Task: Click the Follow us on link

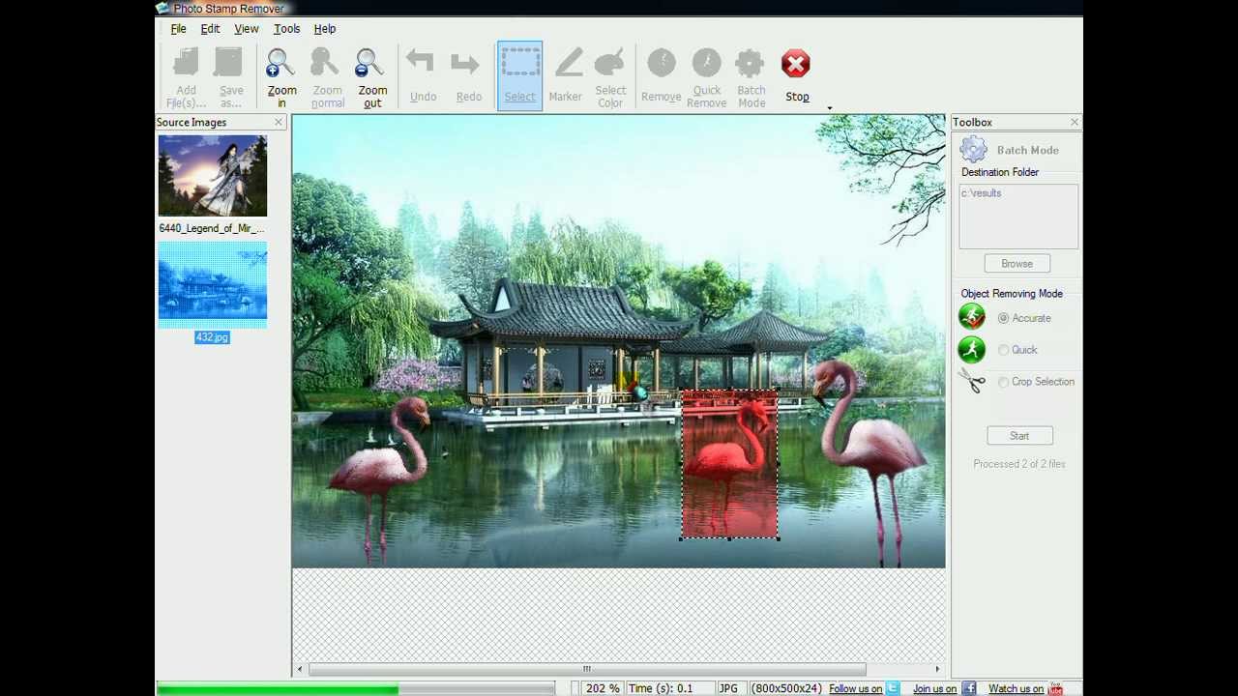Action: pyautogui.click(x=856, y=688)
